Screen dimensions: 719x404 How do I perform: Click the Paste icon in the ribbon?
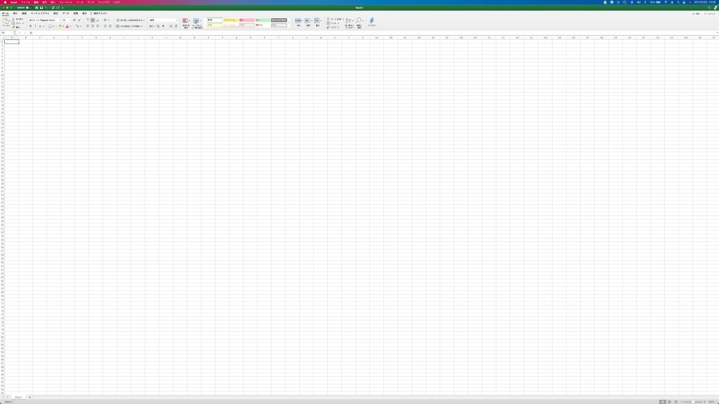[6, 22]
